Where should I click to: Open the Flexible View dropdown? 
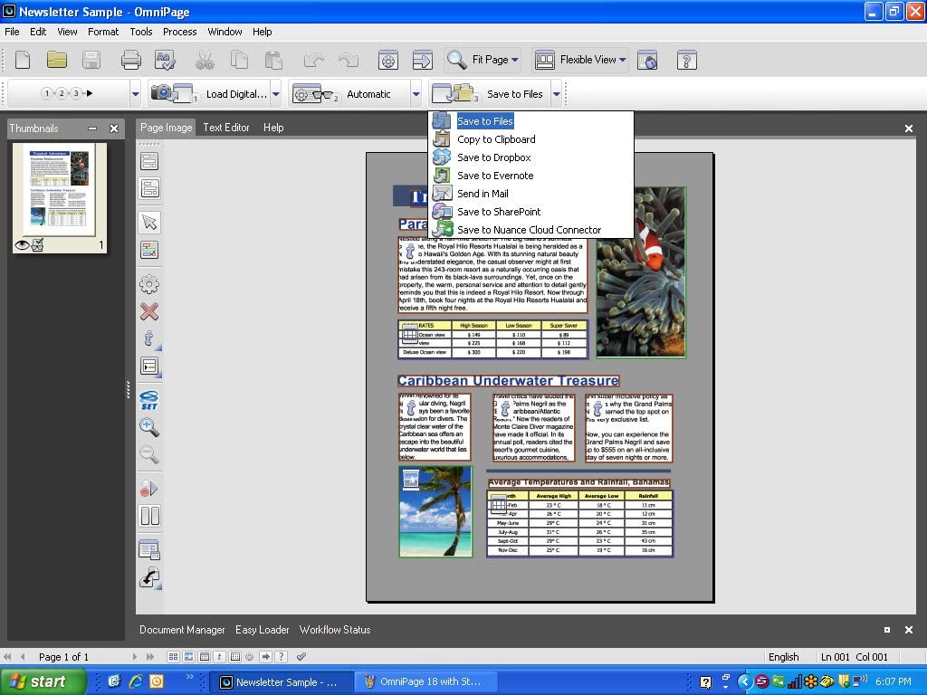coord(623,61)
